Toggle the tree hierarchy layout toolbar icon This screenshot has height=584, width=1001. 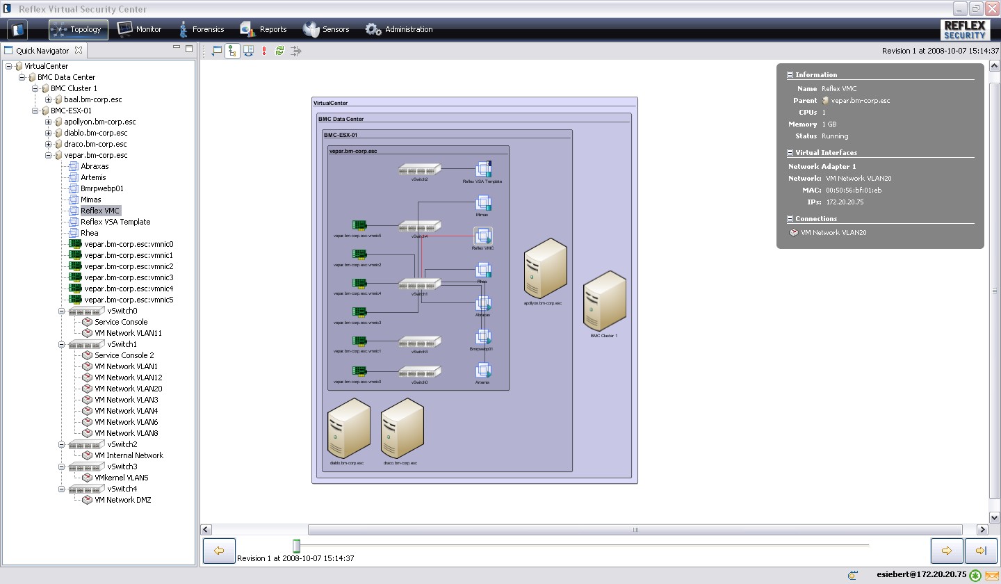click(232, 51)
